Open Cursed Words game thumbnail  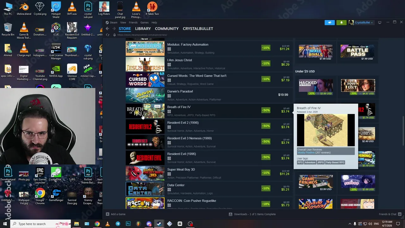point(145,79)
